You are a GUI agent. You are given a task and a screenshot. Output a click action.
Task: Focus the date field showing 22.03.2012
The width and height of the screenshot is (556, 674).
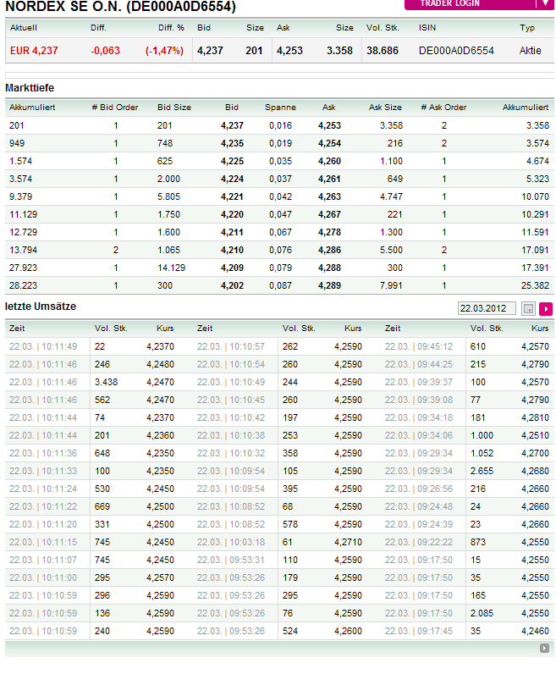coord(487,309)
